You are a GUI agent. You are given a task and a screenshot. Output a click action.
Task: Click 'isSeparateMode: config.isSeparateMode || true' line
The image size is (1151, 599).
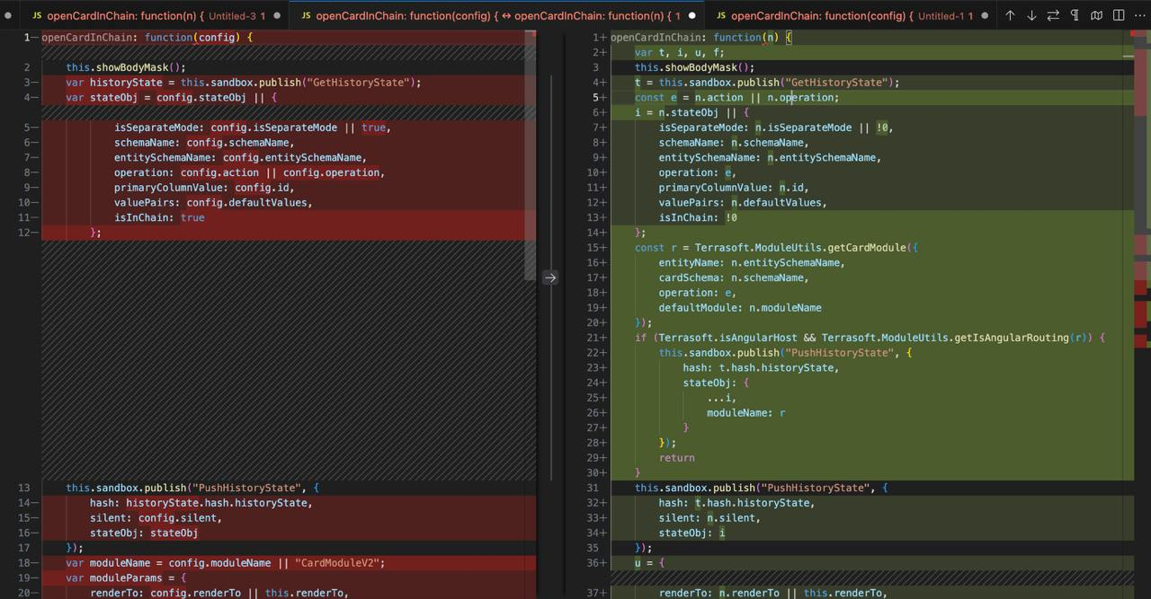(x=252, y=128)
